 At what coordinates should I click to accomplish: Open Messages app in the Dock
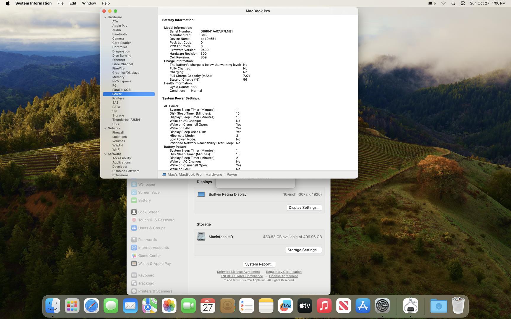tap(111, 306)
